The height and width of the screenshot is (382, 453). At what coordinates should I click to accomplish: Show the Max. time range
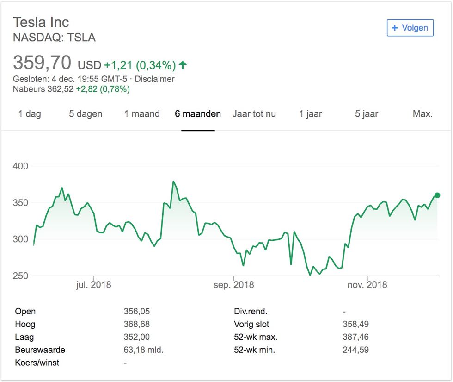pos(422,114)
